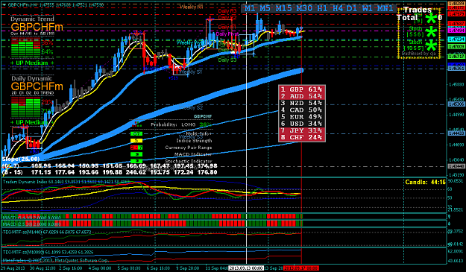This screenshot has height=272, width=466.
Task: Select GBP 61% row in strength table
Action: 302,89
